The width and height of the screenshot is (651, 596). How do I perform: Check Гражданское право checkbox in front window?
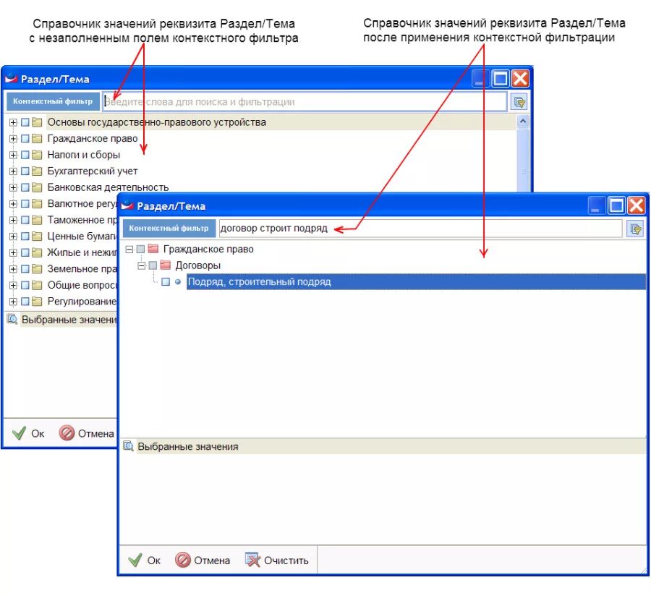point(141,249)
